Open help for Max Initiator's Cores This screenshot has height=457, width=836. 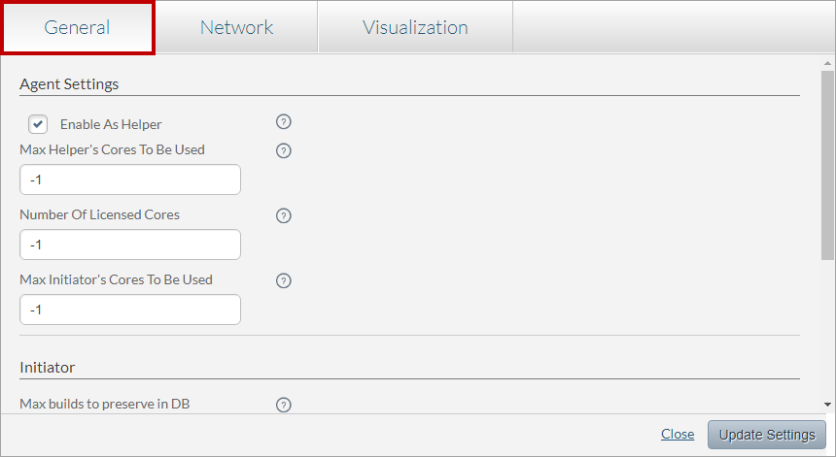pyautogui.click(x=284, y=280)
